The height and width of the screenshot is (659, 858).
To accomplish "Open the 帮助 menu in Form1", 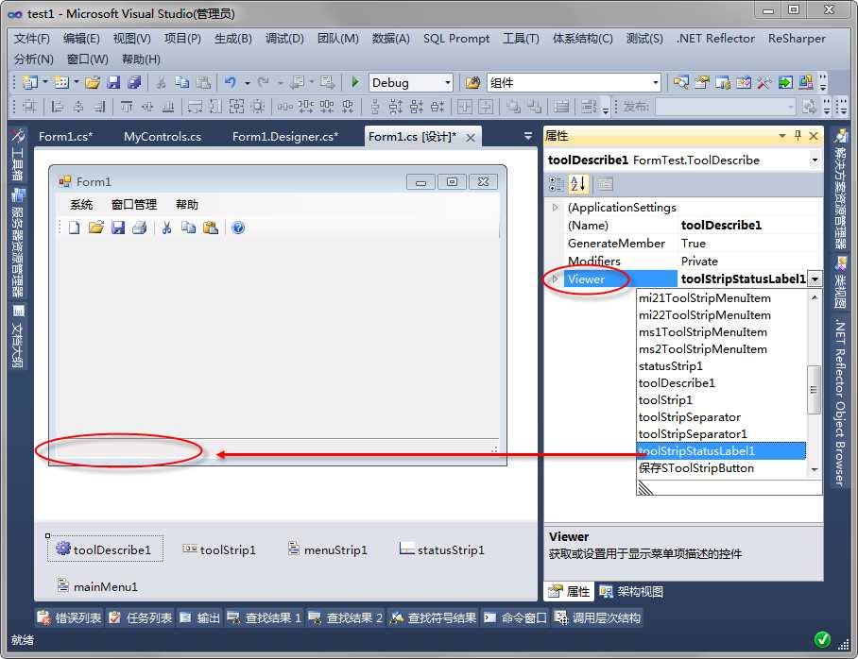I will [186, 205].
